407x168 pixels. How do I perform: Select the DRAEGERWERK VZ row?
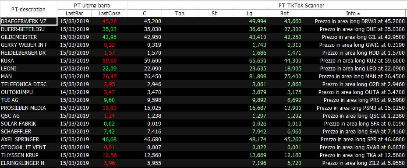203,21
